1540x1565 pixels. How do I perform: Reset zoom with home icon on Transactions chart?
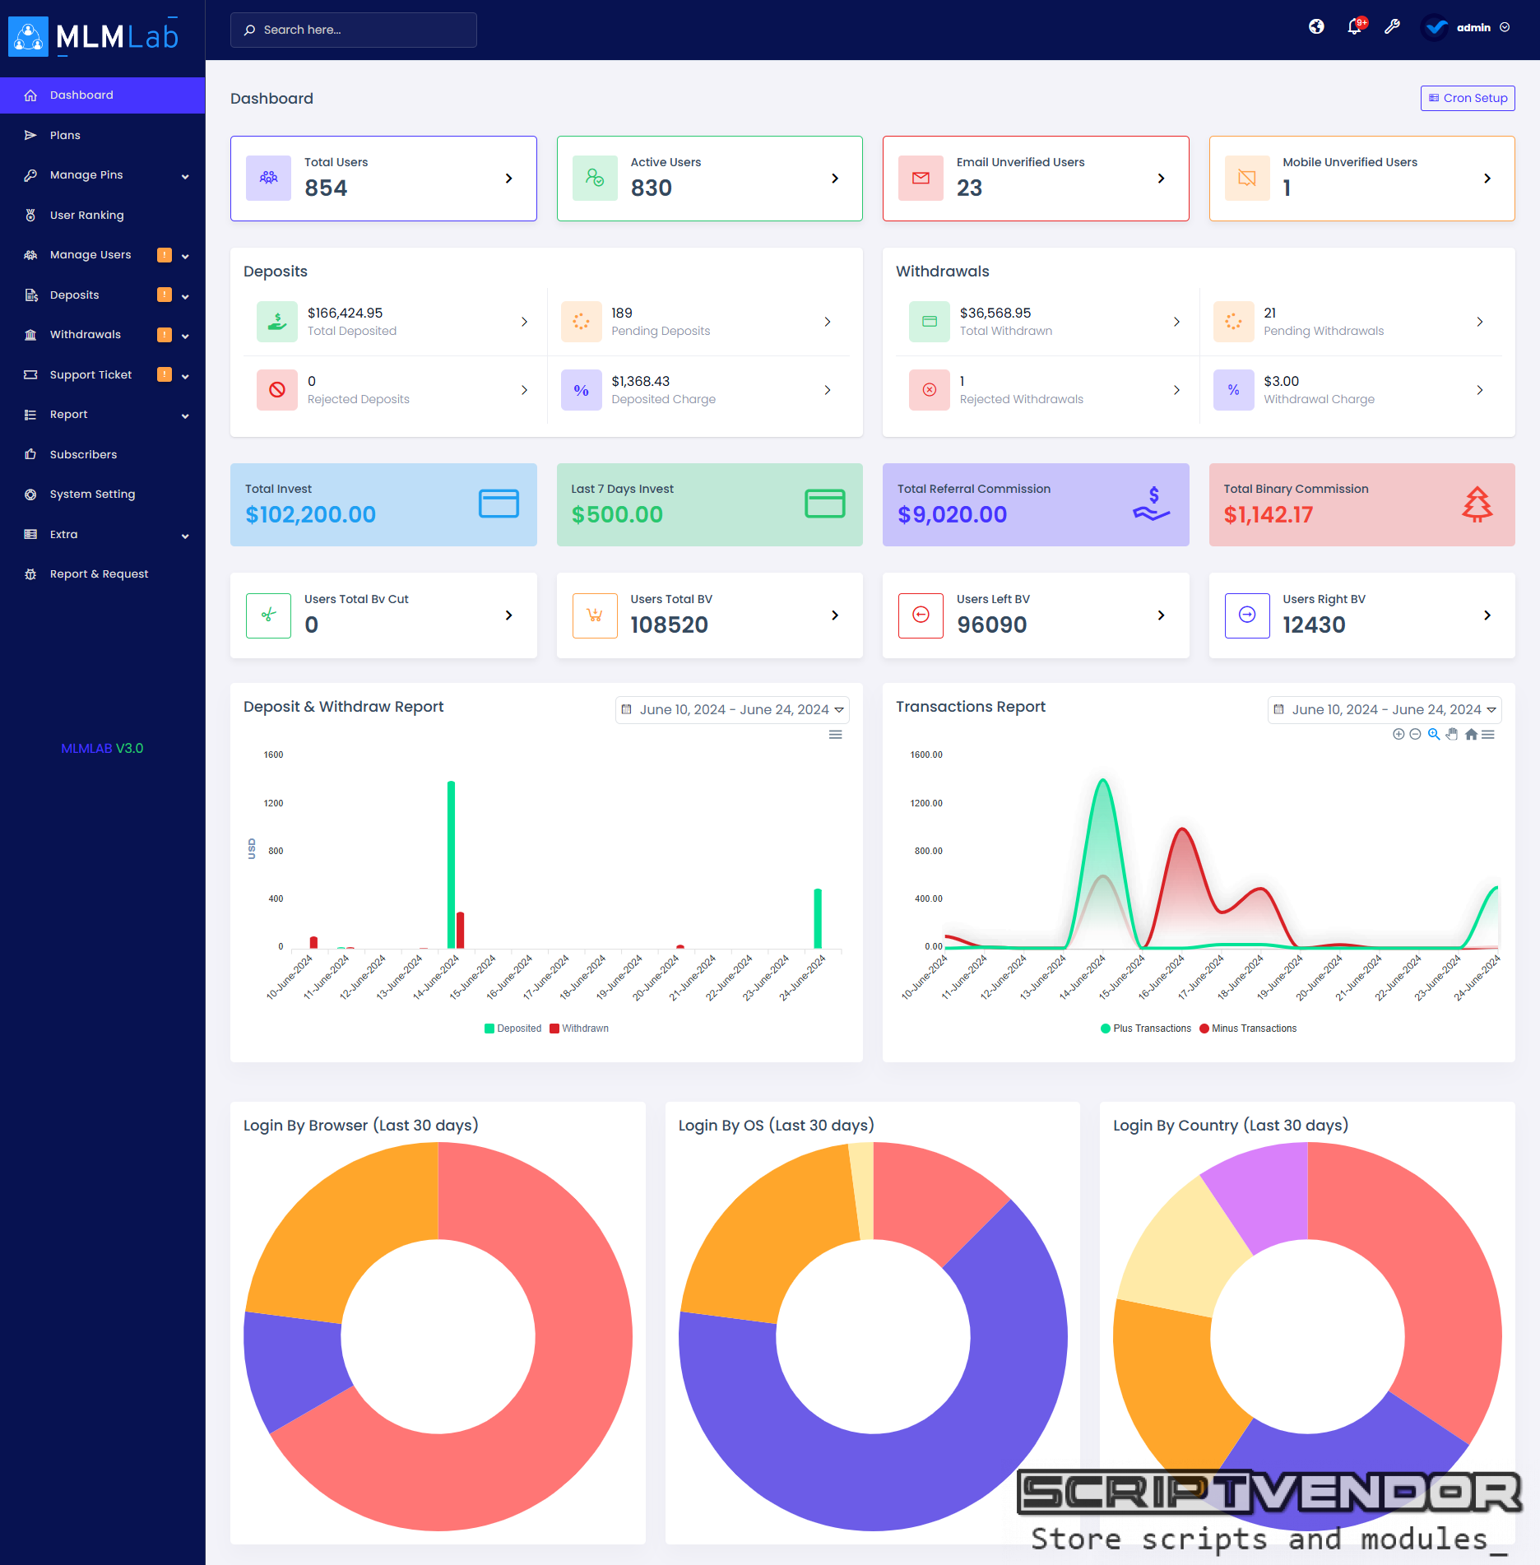point(1471,734)
